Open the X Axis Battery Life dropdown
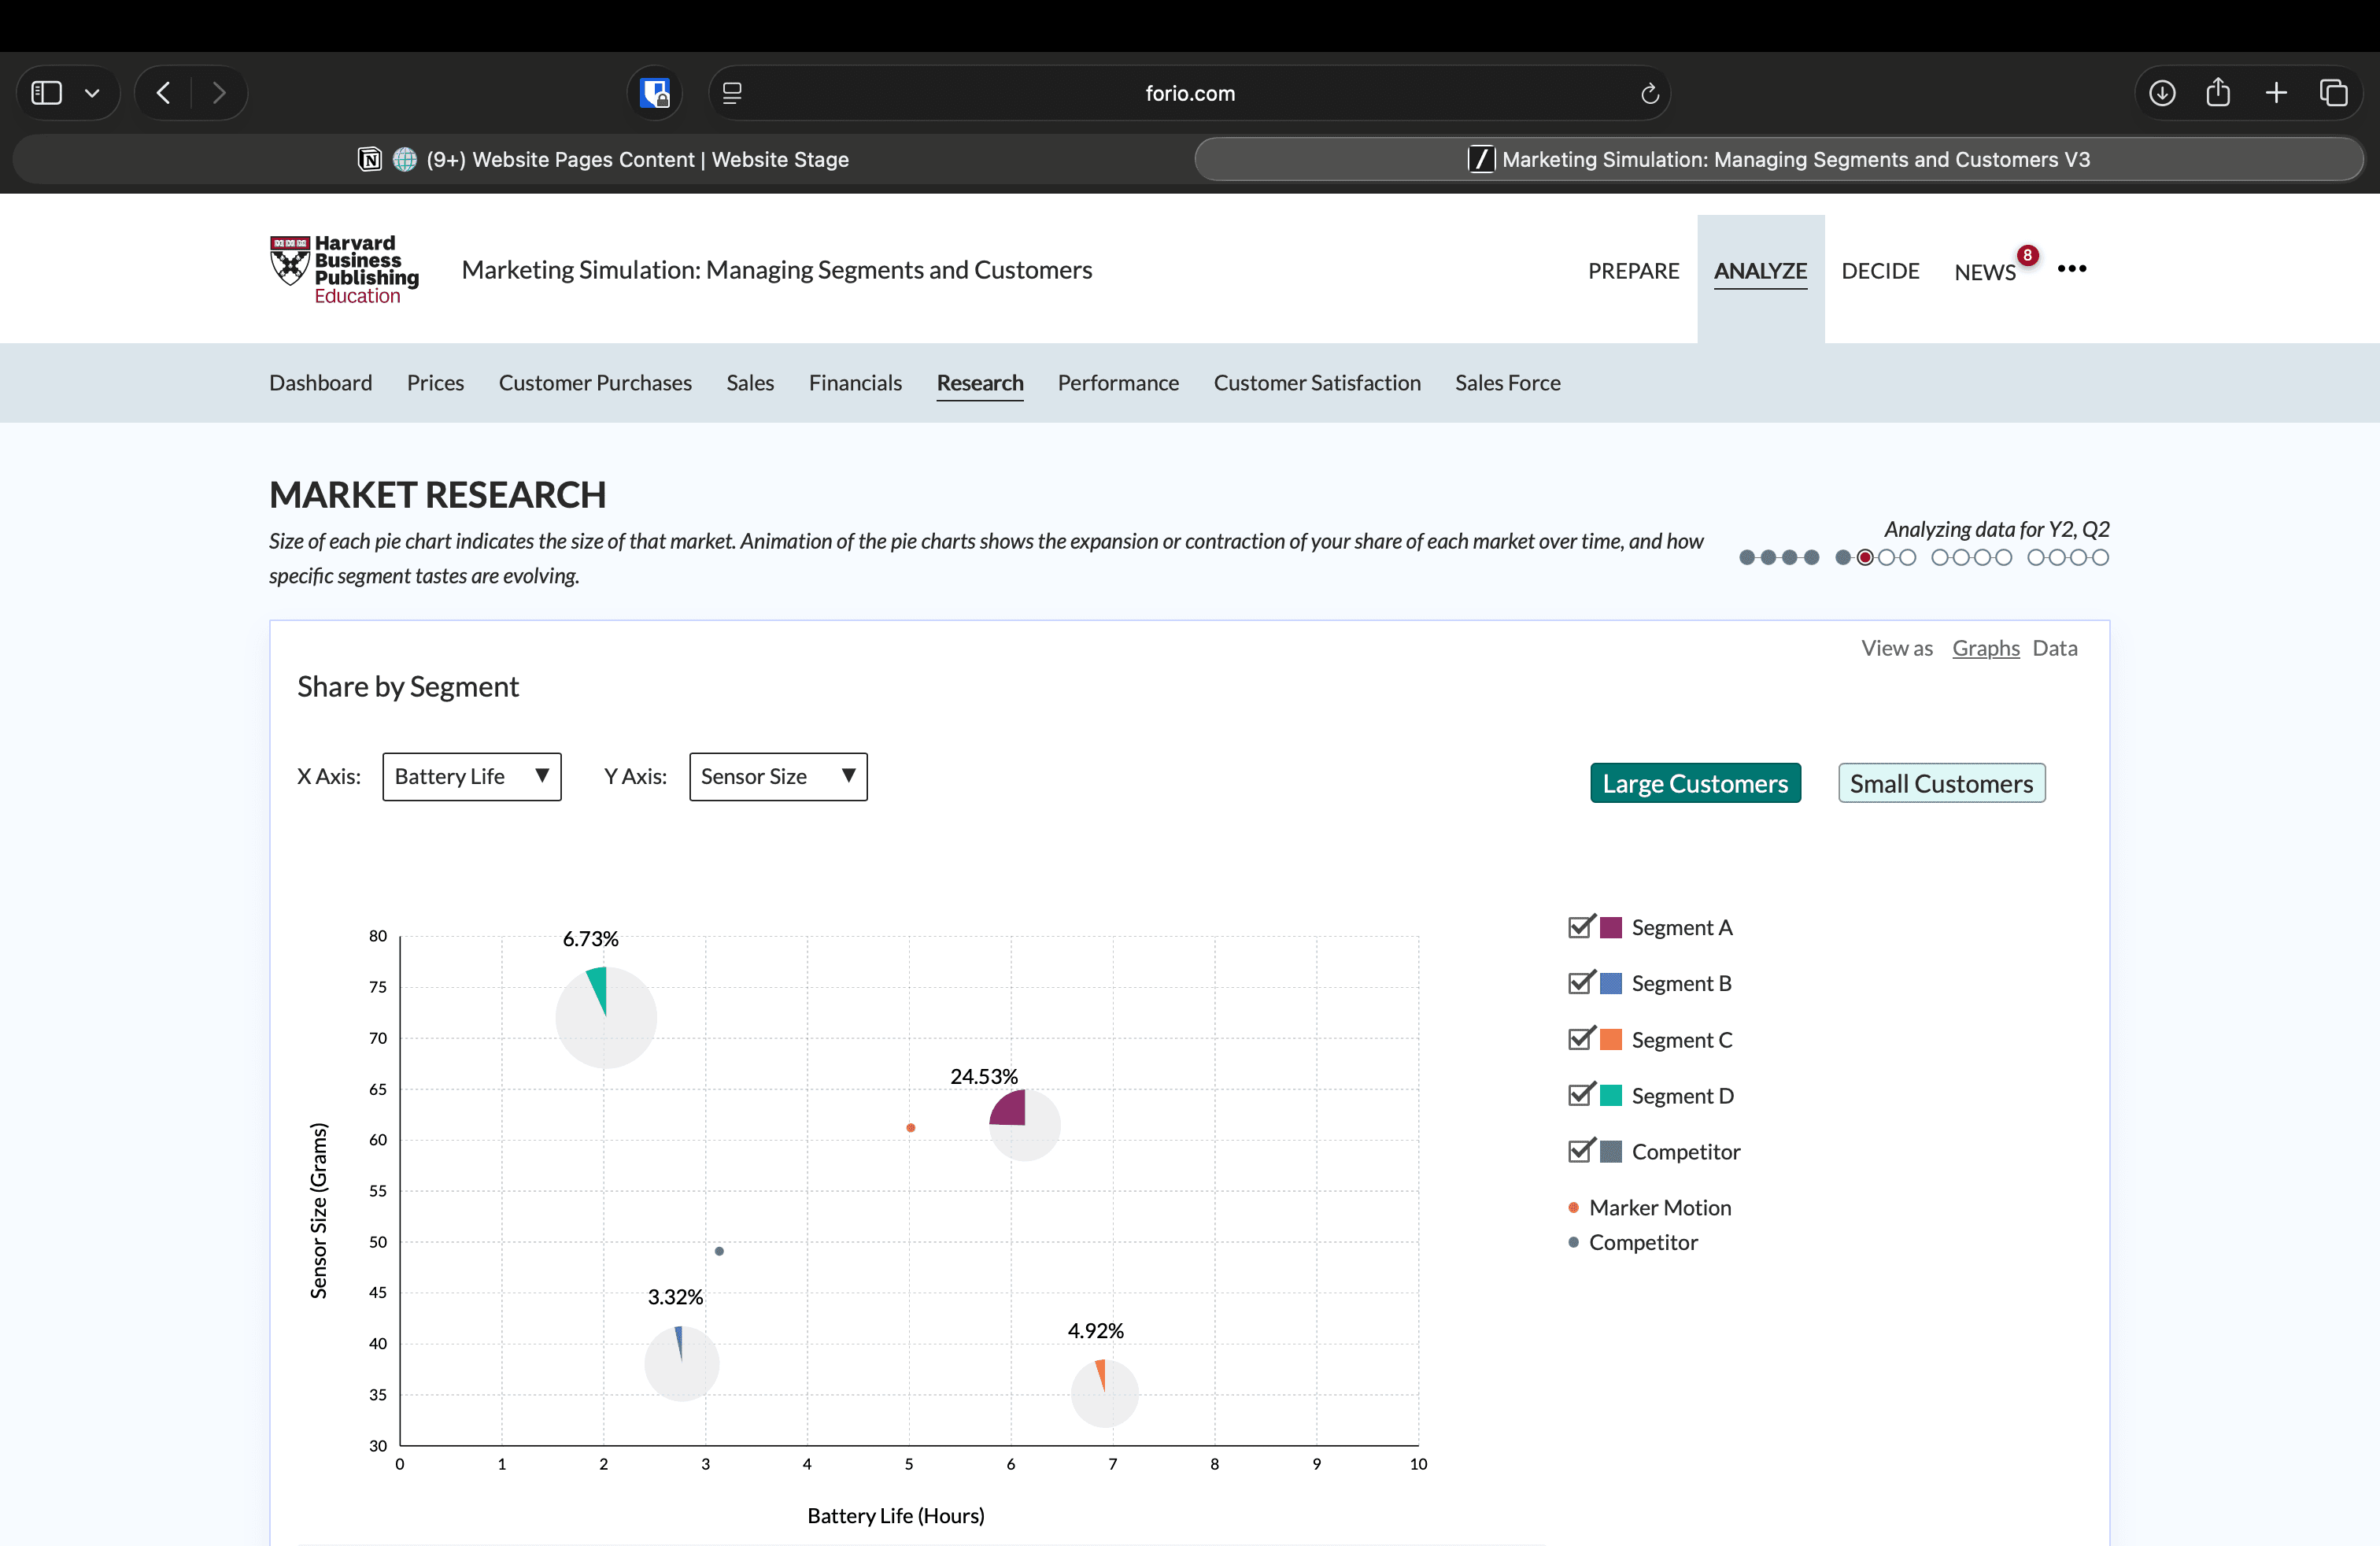Viewport: 2380px width, 1546px height. click(x=471, y=776)
